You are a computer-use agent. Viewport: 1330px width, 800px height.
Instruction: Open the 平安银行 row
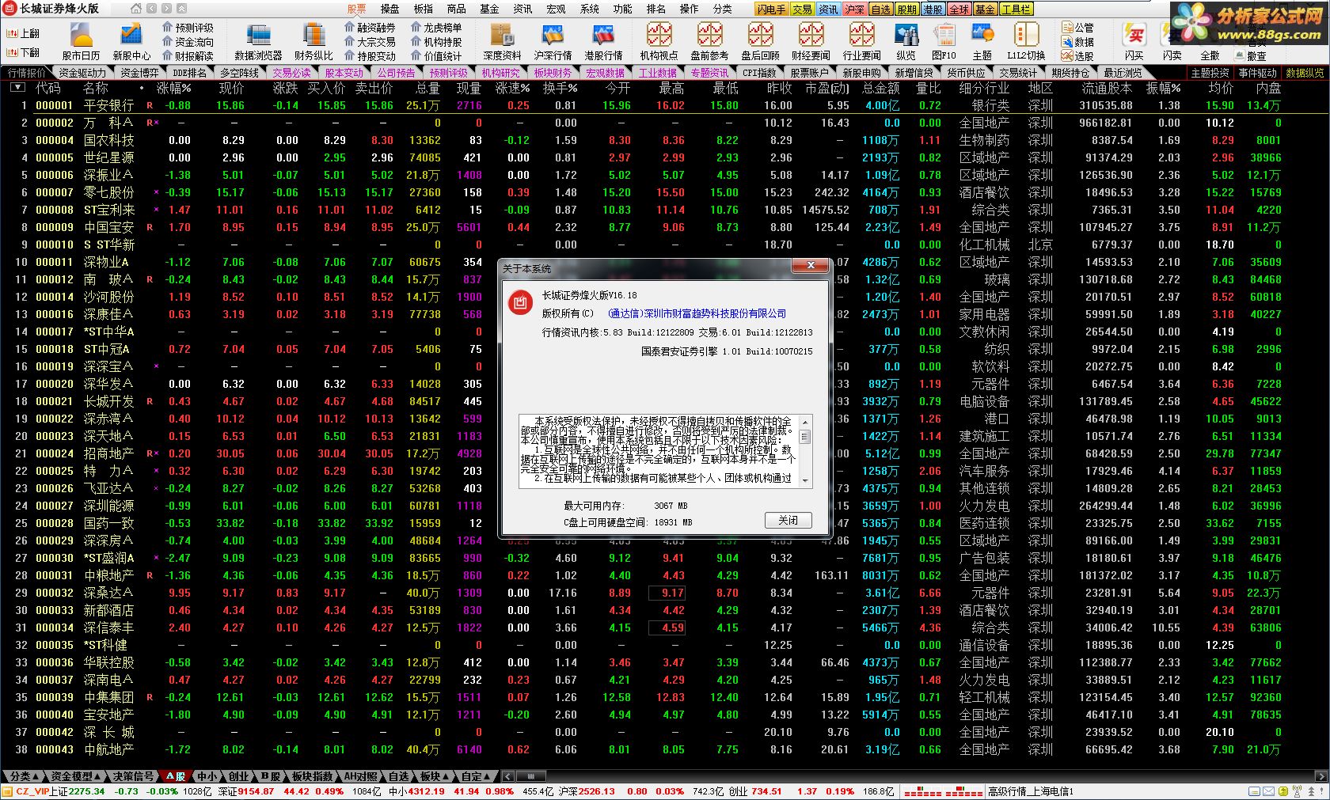665,105
